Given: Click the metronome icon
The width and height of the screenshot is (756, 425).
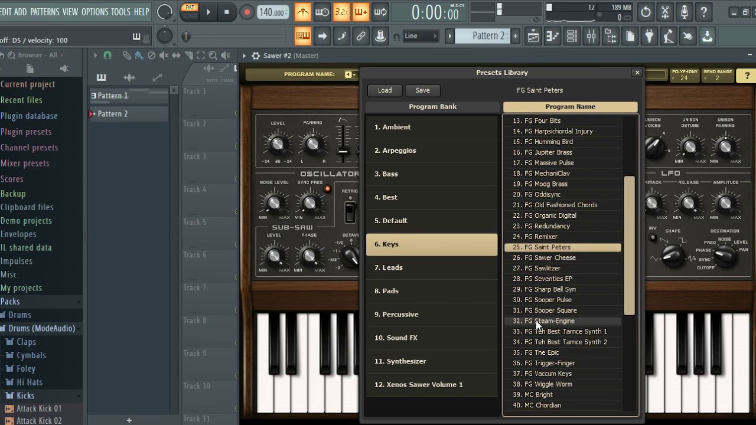Looking at the screenshot, I should tap(303, 12).
